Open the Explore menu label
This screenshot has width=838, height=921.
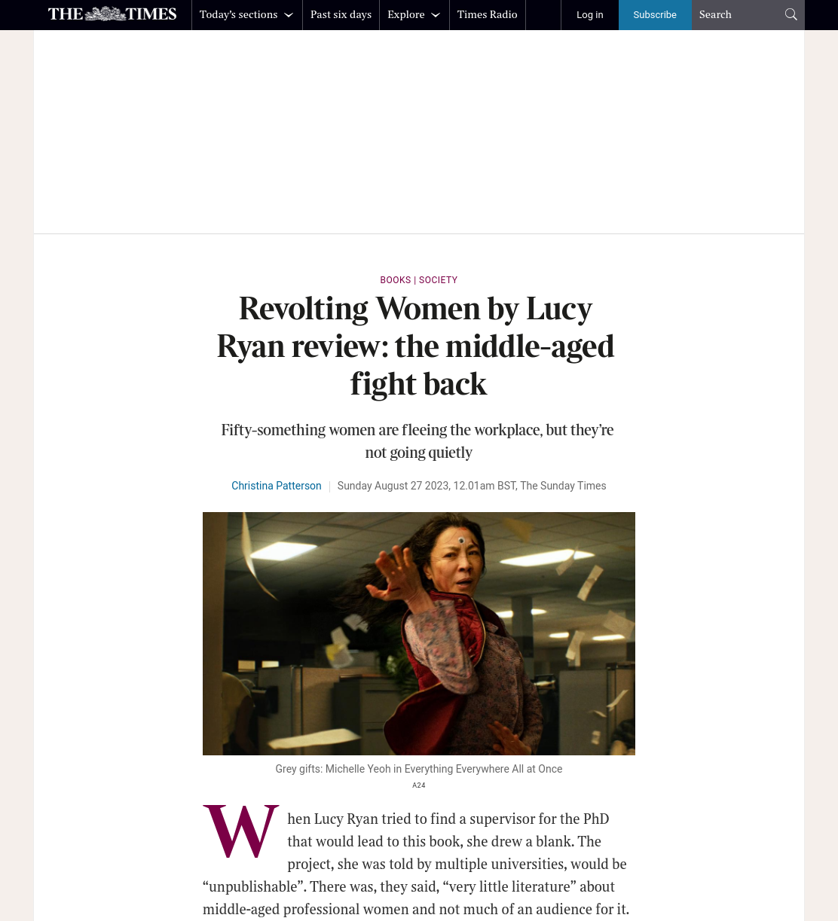(x=405, y=14)
